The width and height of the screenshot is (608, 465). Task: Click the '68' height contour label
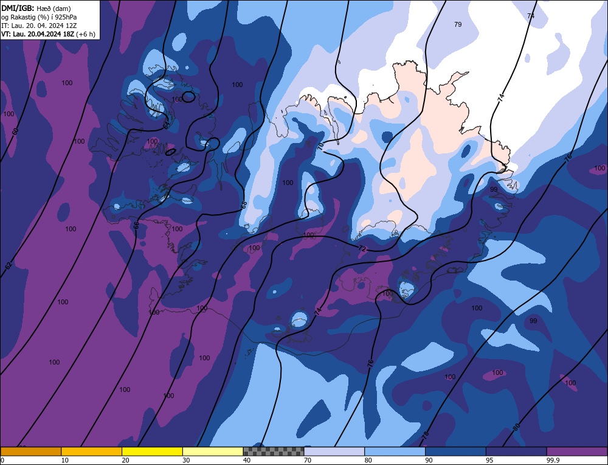[244, 205]
